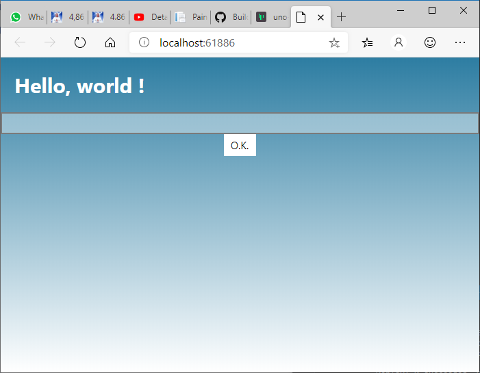The height and width of the screenshot is (373, 480).
Task: Switch to the 4.86 tab
Action: (x=109, y=17)
